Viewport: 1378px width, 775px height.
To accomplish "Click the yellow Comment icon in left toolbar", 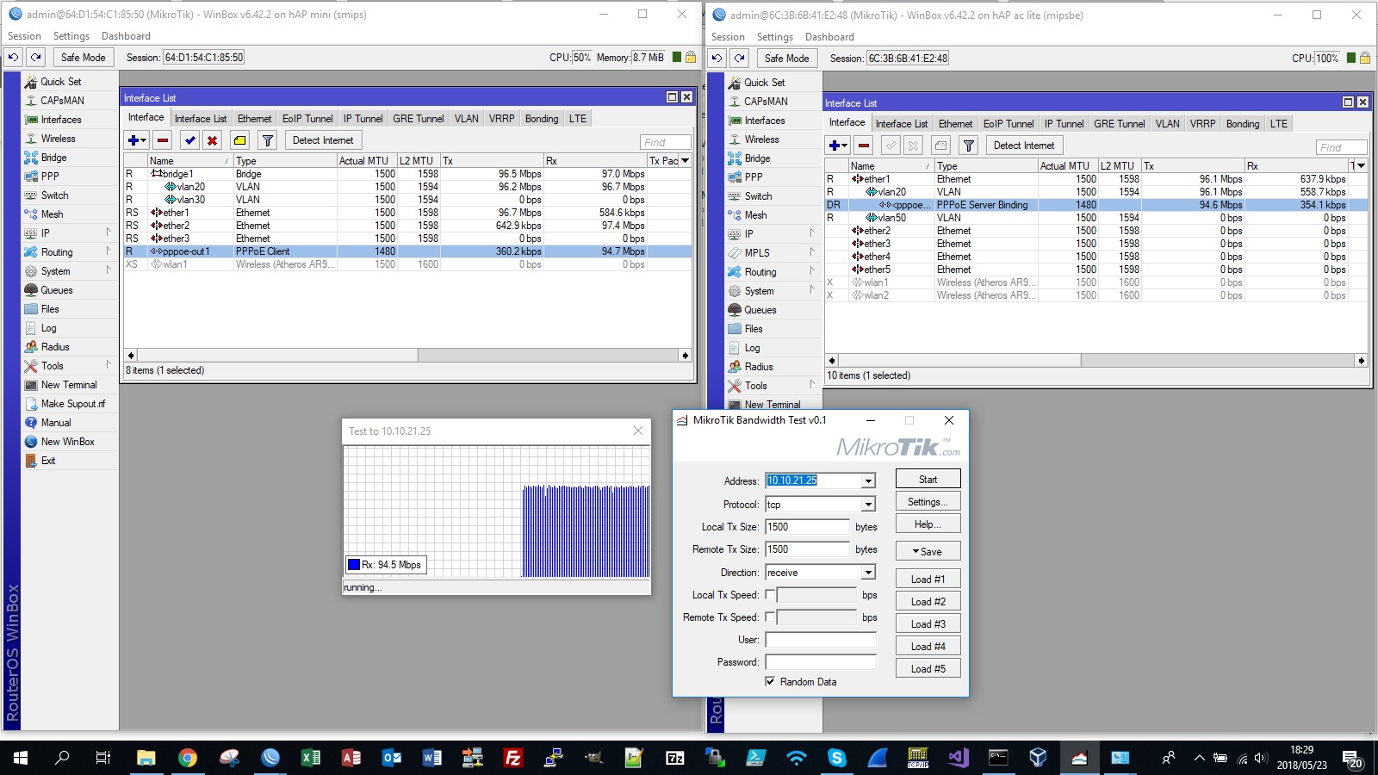I will (240, 140).
